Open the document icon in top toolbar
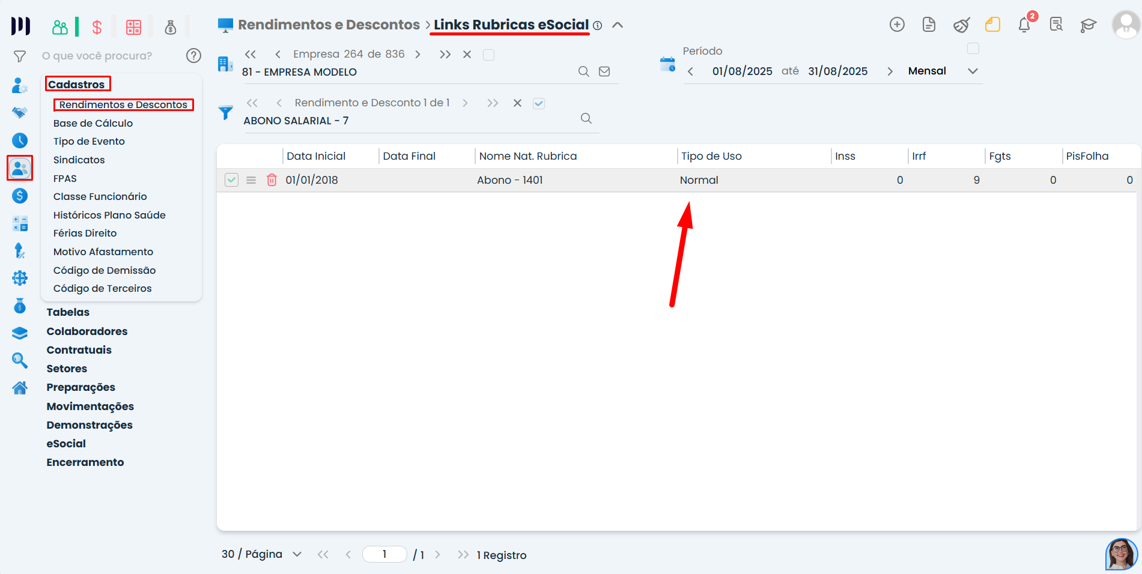The height and width of the screenshot is (574, 1142). [929, 25]
